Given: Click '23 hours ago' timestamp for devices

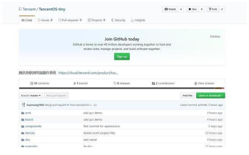Looking at the screenshot, I should point(214,133).
